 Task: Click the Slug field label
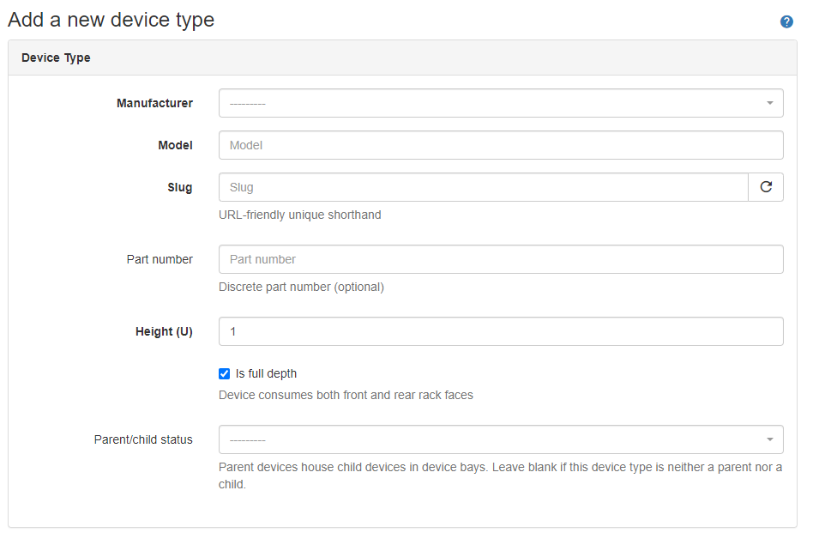tap(180, 187)
